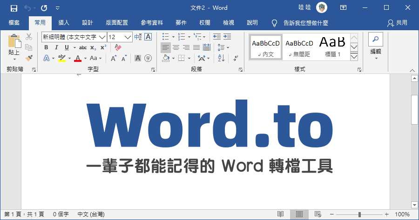Cut the selection with the scissors icon
The width and height of the screenshot is (419, 220).
click(29, 37)
